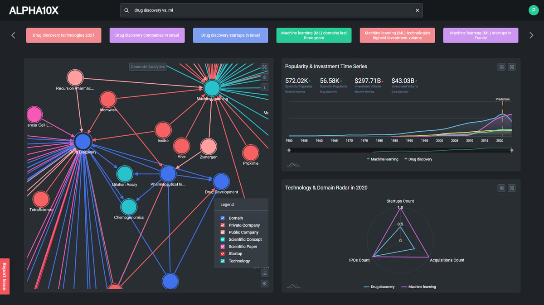
Task: Show previous suggested queries with left arrow
Action: (13, 35)
